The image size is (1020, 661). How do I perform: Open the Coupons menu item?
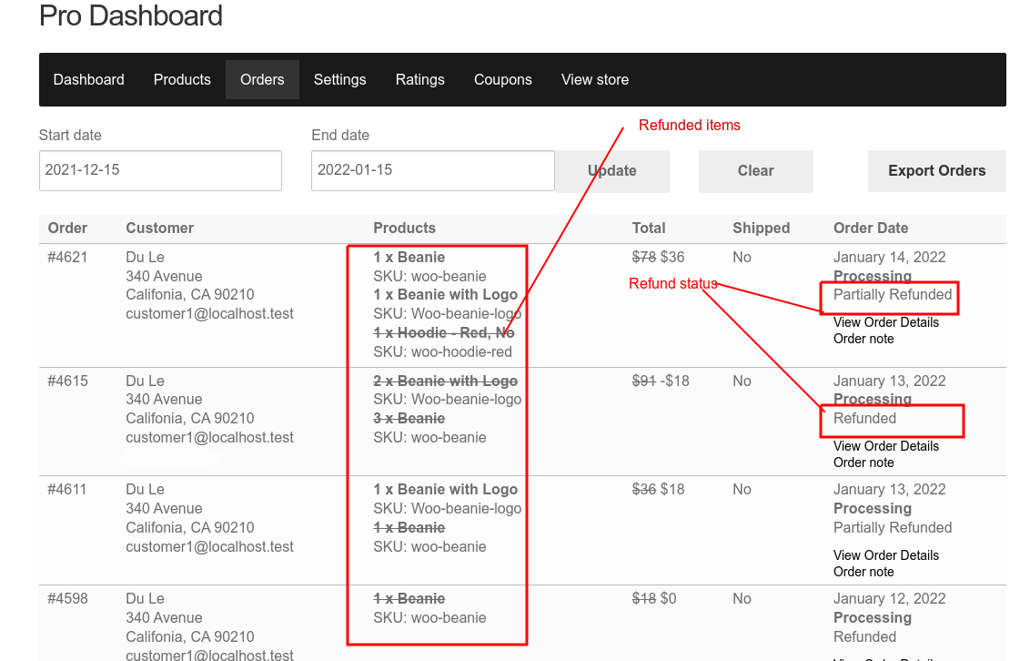pyautogui.click(x=502, y=79)
